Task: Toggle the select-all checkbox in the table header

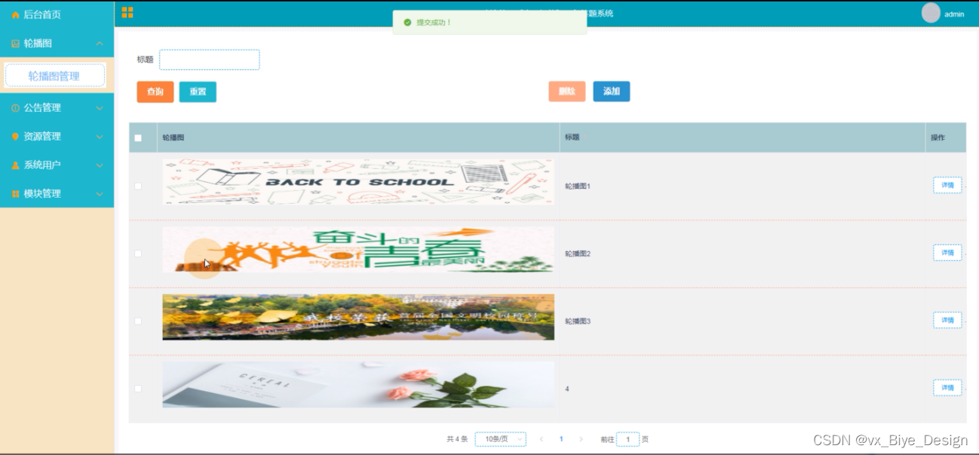Action: (x=138, y=138)
